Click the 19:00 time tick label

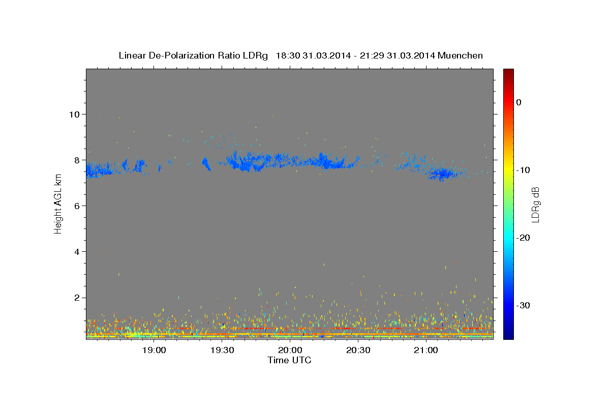154,351
